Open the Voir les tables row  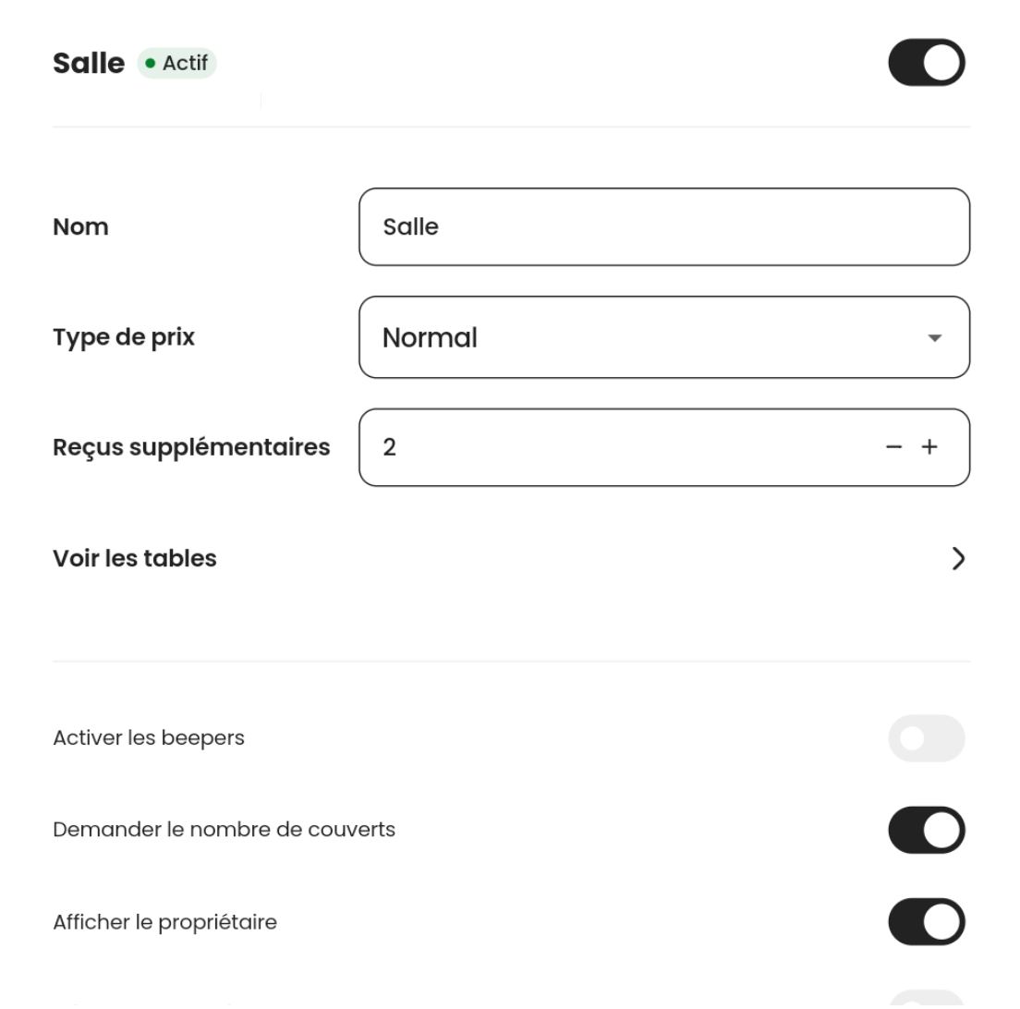[135, 558]
